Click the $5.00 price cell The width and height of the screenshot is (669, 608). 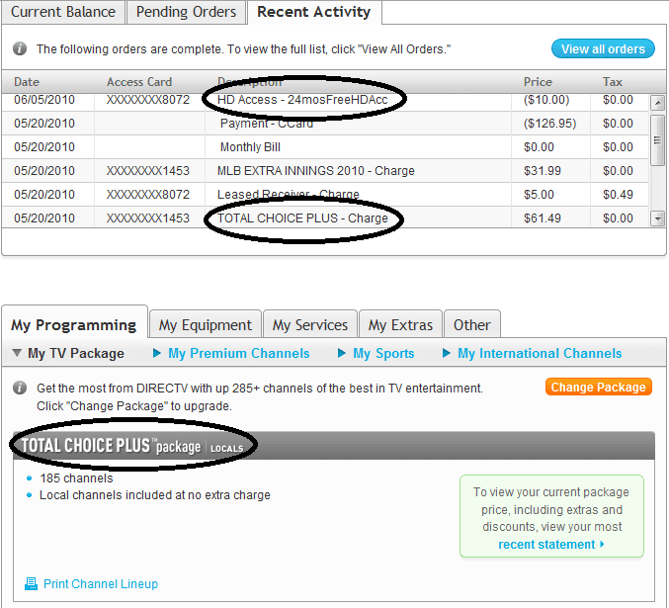pos(539,195)
